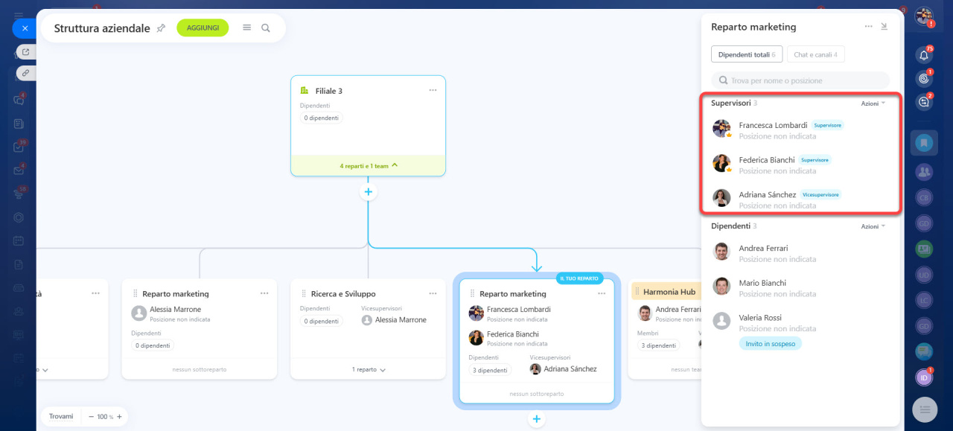The height and width of the screenshot is (431, 953).
Task: Open the mail icon in left sidebar
Action: pos(19,170)
